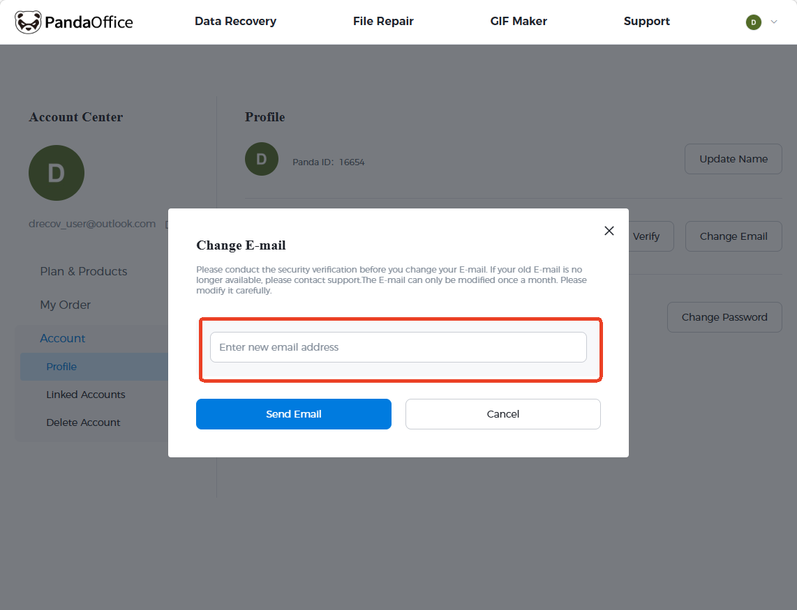Viewport: 797px width, 610px height.
Task: Focus the new email address field
Action: tap(398, 347)
